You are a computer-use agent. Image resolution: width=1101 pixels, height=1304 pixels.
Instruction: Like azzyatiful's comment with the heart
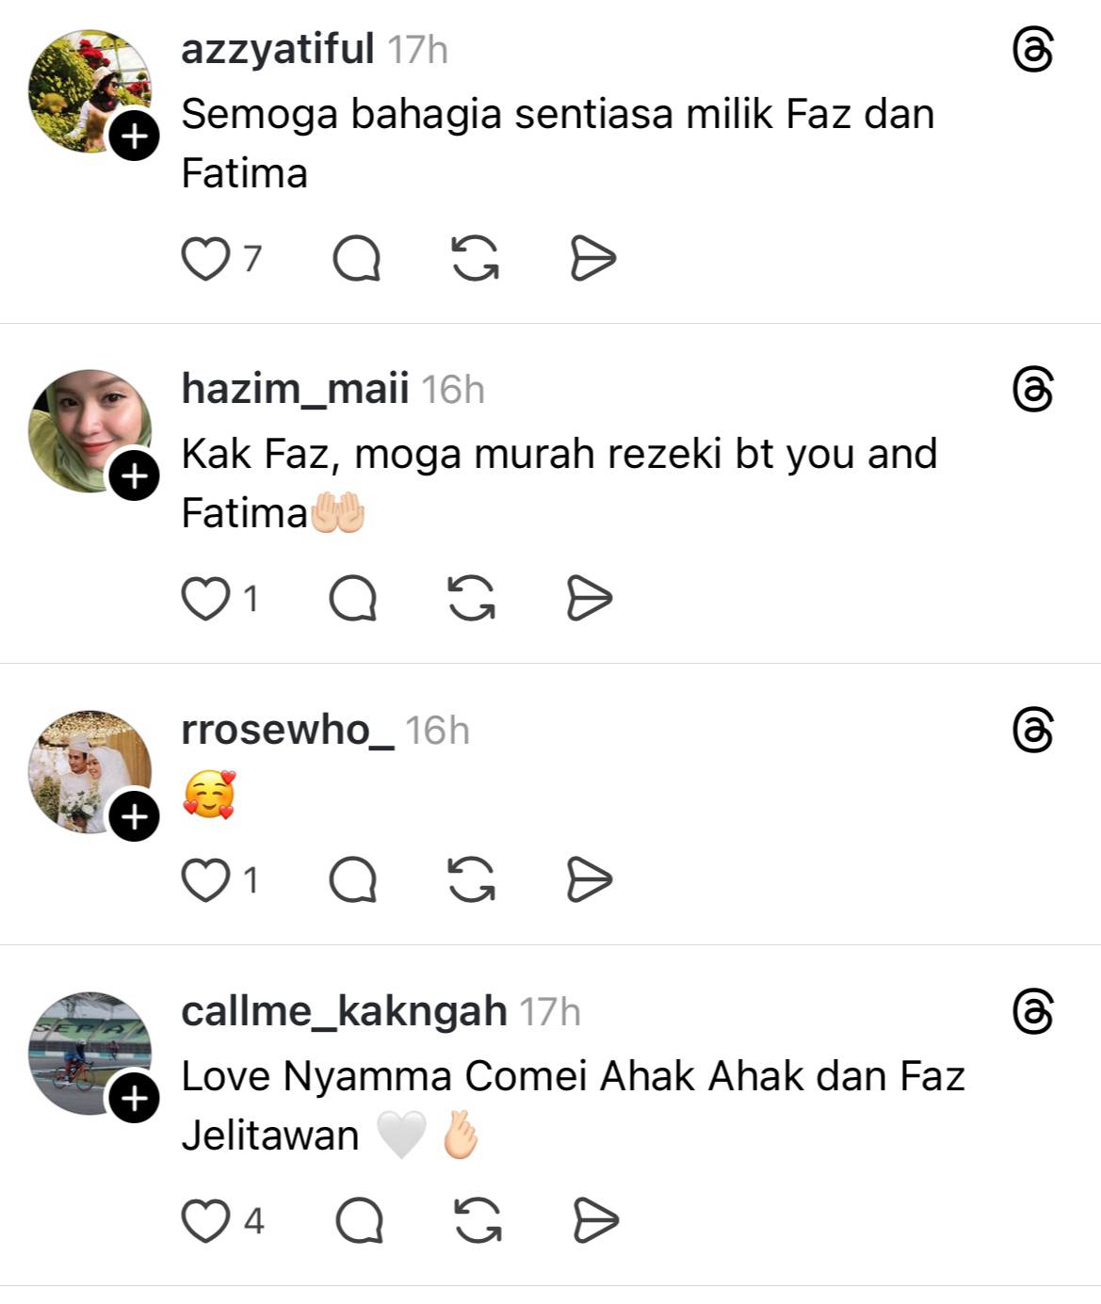pyautogui.click(x=205, y=259)
